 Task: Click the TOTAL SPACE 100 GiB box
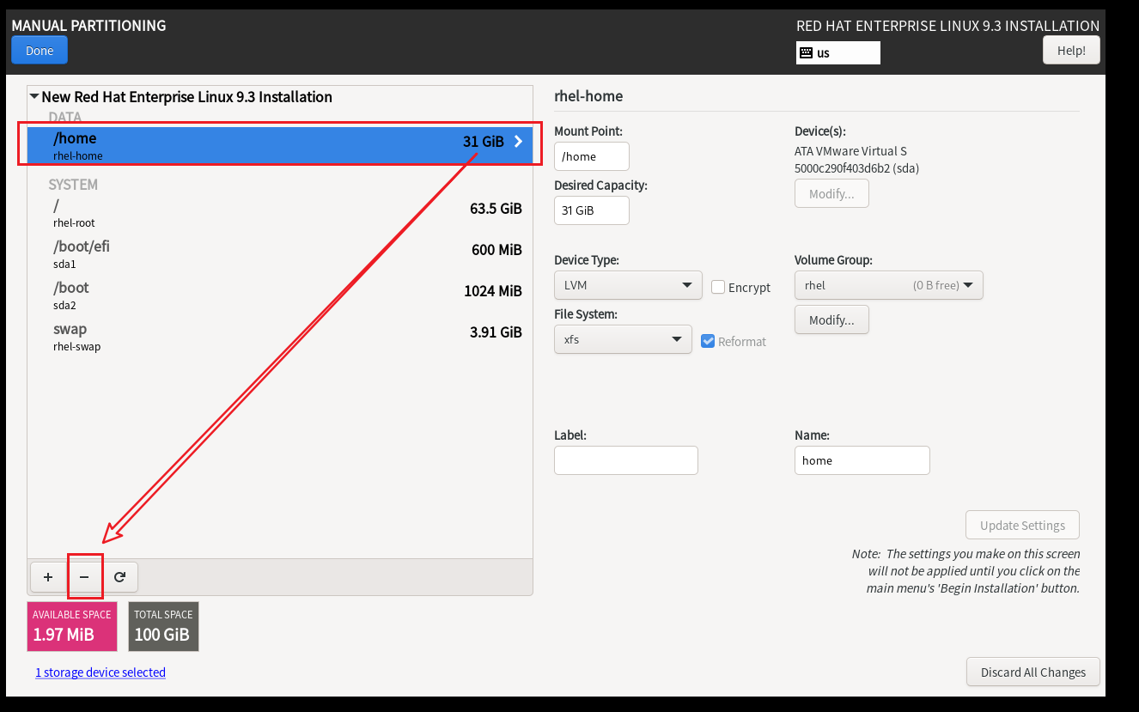[163, 626]
